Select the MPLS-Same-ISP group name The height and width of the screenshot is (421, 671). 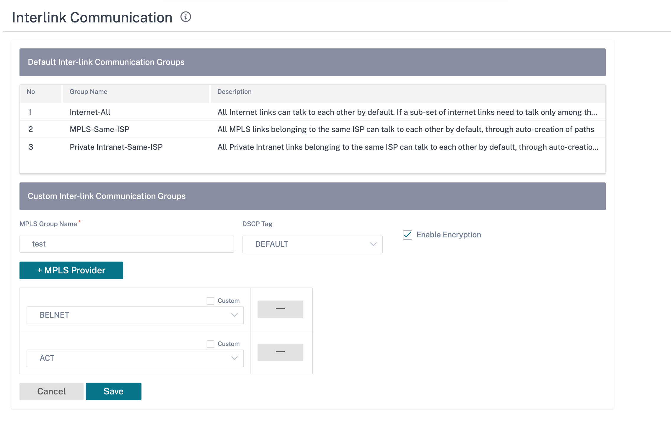coord(100,129)
